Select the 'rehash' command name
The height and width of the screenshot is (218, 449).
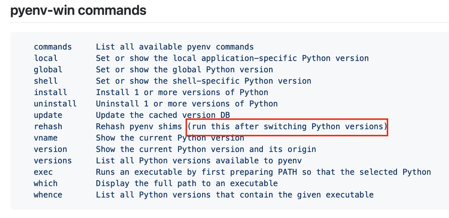point(48,126)
